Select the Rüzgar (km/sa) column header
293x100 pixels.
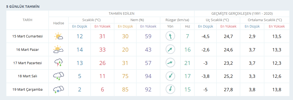[x=177, y=20]
